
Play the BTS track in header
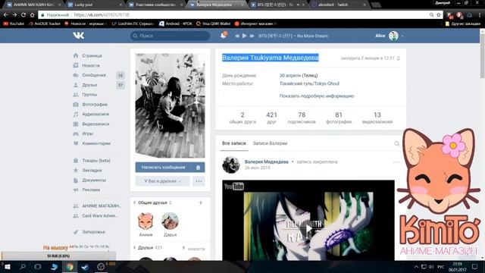click(244, 36)
